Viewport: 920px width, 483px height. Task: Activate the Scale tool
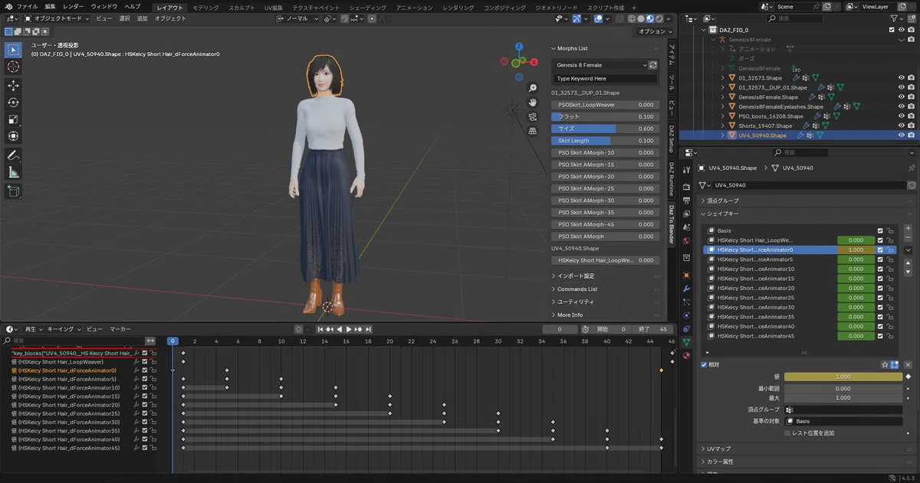13,119
